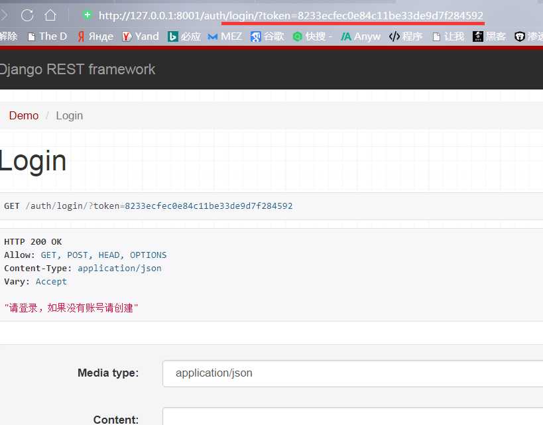Select the GET request line text
Image resolution: width=543 pixels, height=425 pixels.
click(x=149, y=206)
